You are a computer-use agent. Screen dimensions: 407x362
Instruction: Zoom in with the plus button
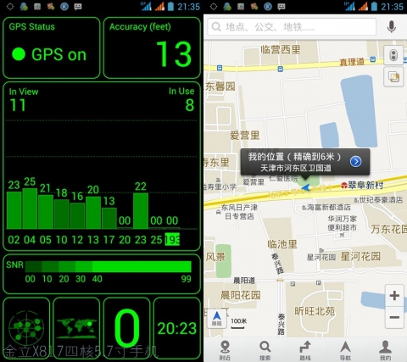[x=394, y=296]
